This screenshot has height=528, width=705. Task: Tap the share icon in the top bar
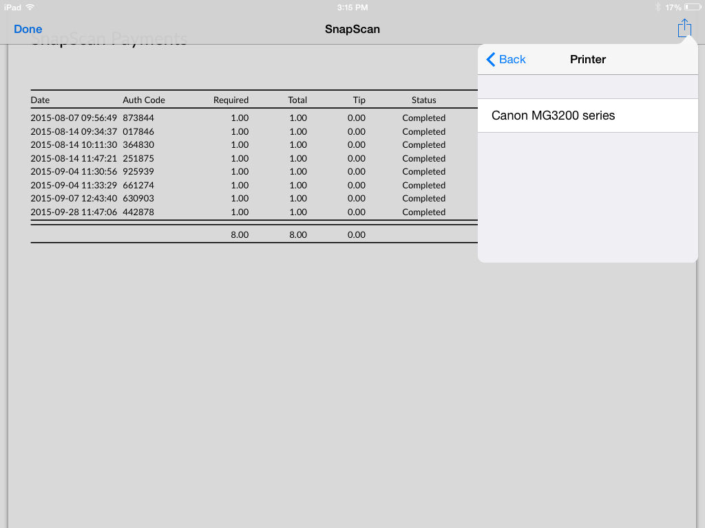(x=684, y=28)
